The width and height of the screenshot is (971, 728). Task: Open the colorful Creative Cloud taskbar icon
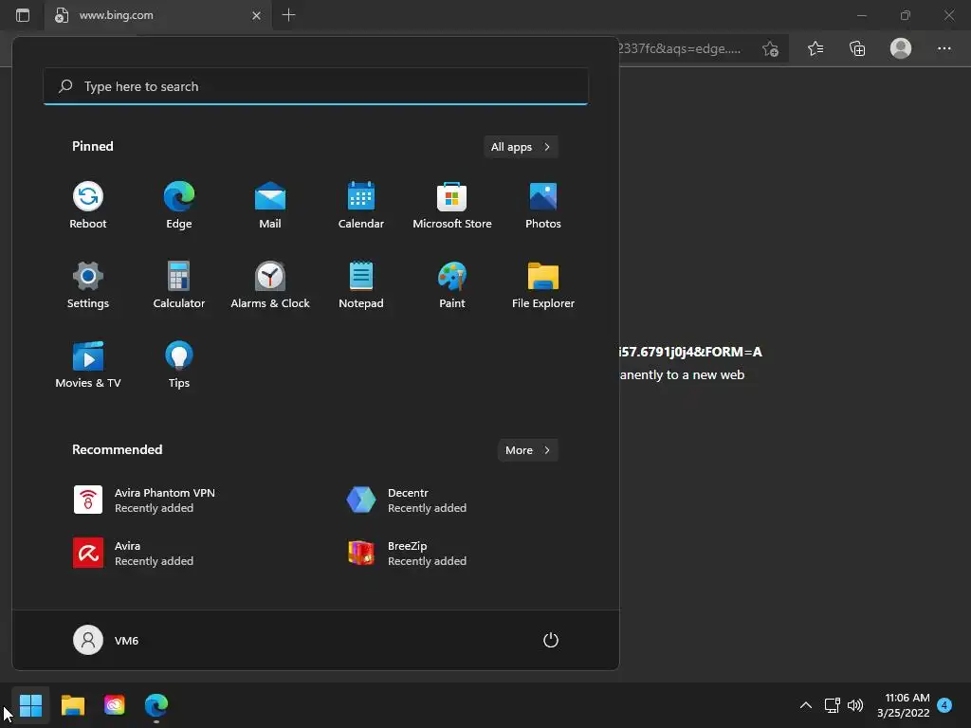(115, 704)
